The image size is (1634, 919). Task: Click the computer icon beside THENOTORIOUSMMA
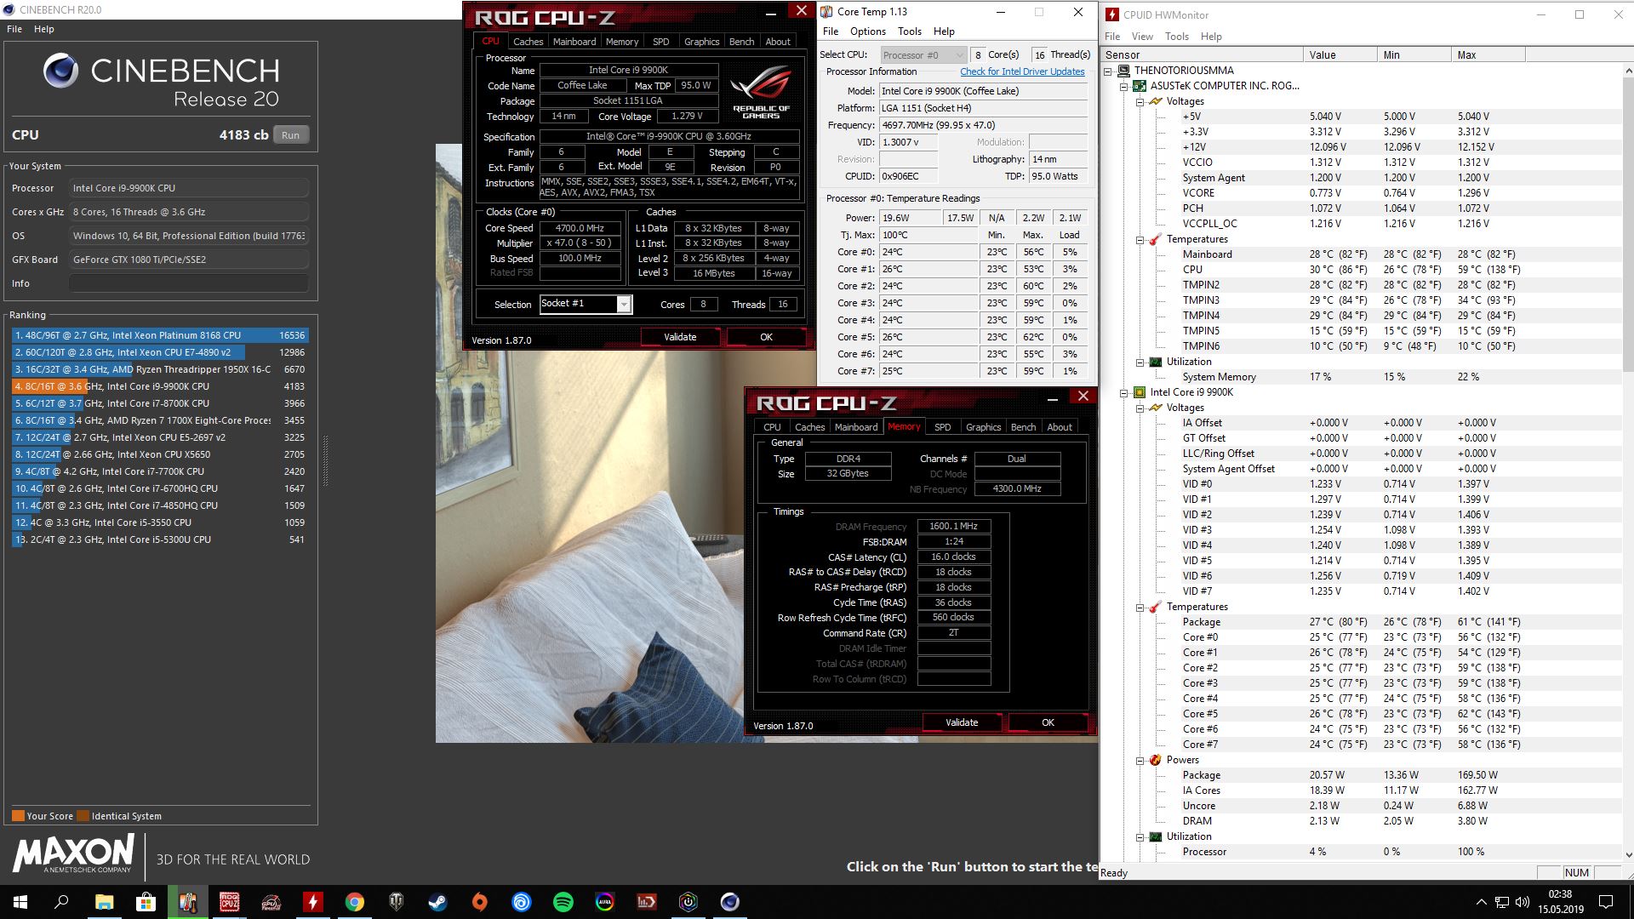[1123, 71]
